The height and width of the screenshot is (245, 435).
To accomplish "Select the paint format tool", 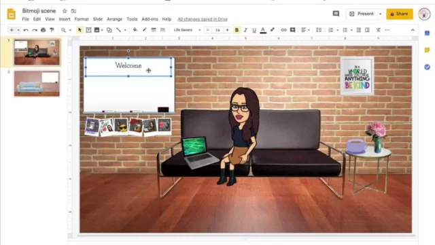I will [x=52, y=30].
